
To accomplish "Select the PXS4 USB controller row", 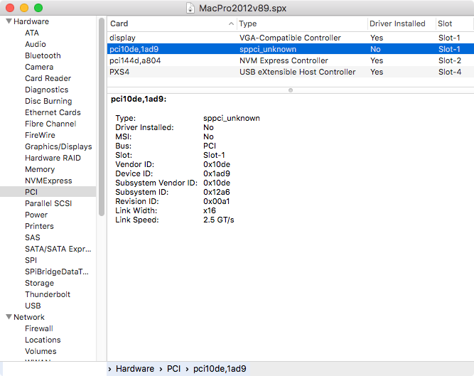I will [290, 72].
